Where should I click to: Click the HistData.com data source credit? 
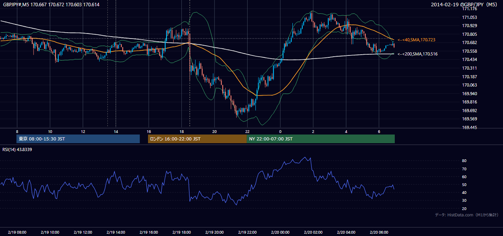[467, 215]
